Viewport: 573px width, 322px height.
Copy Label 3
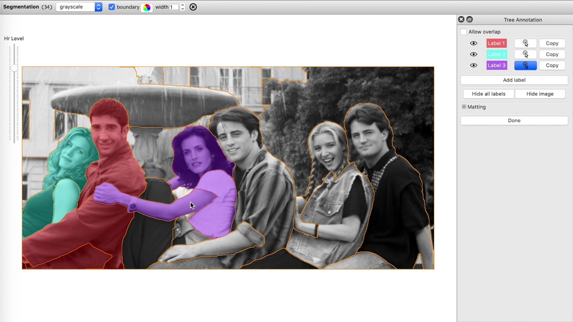[x=552, y=65]
